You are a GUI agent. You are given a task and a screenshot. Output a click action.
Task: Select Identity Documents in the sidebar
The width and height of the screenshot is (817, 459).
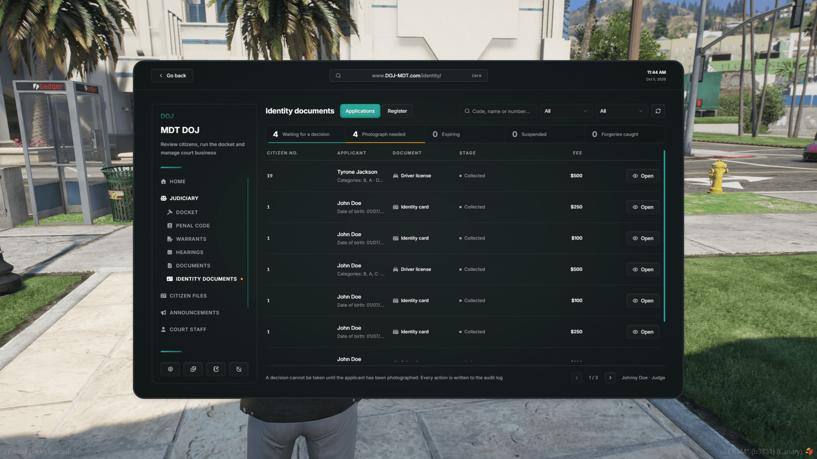[x=205, y=279]
